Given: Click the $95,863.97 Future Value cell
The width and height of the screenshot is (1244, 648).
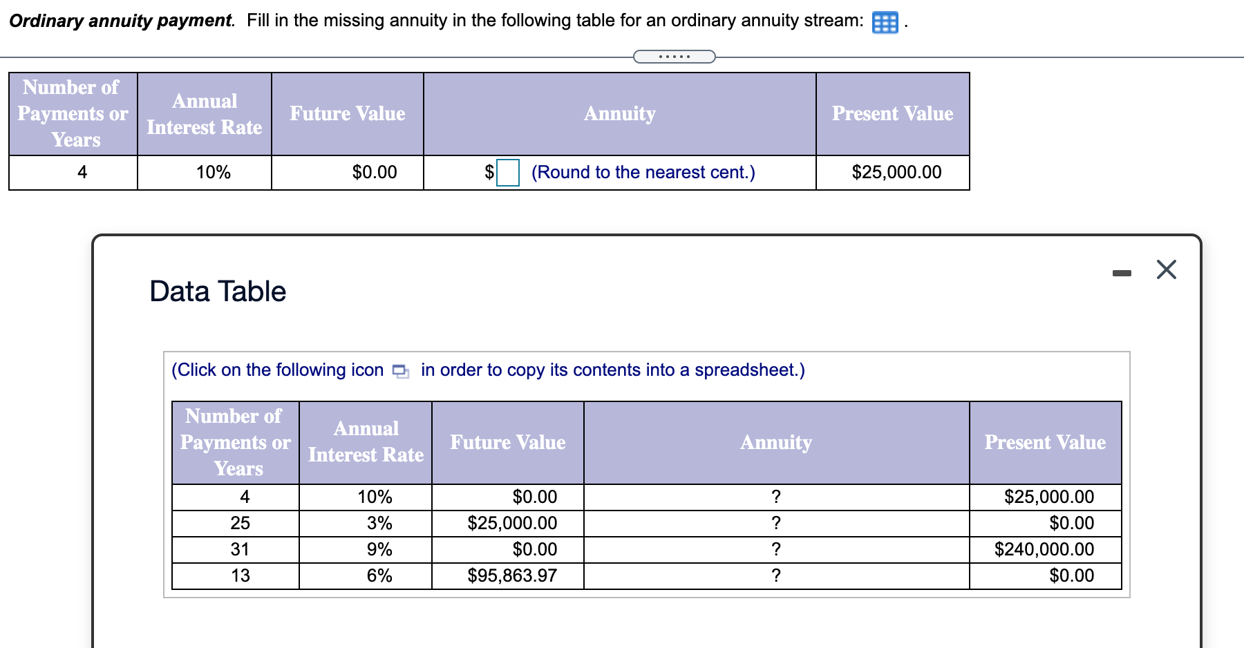Looking at the screenshot, I should click(513, 575).
